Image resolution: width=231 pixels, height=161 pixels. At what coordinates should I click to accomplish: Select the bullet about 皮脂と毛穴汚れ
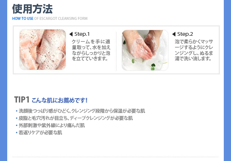pyautogui.click(x=76, y=118)
